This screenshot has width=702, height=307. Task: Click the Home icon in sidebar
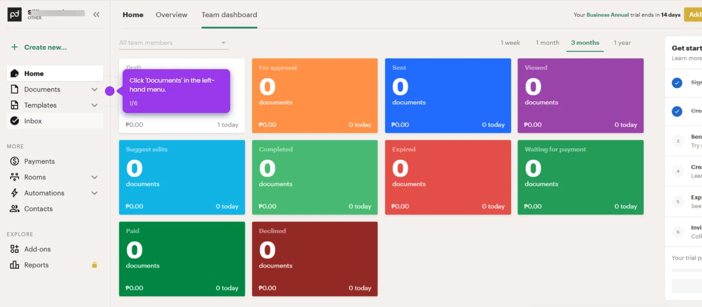[x=15, y=74]
